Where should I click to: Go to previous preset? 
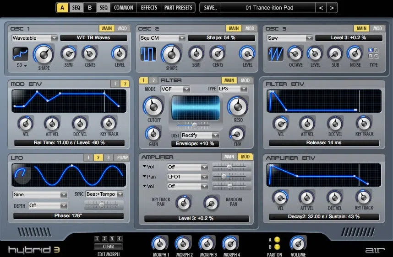(321, 8)
